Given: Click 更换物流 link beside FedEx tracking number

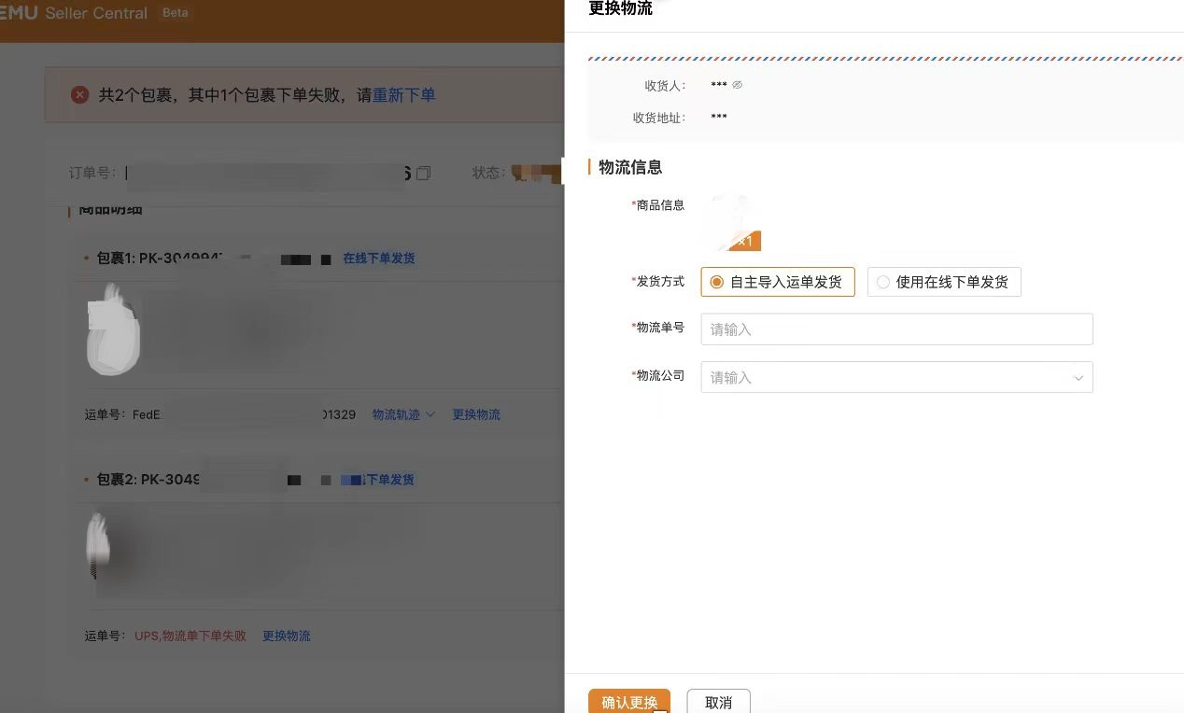Looking at the screenshot, I should (476, 414).
